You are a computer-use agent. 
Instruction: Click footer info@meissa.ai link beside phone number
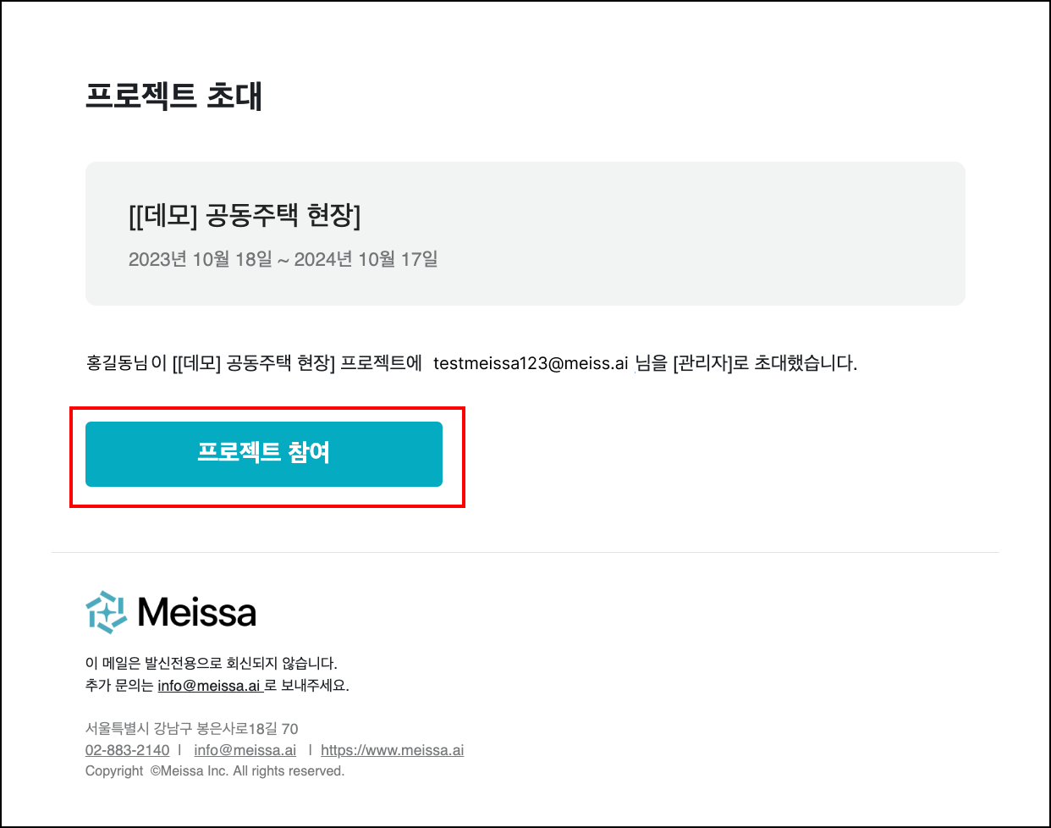(245, 750)
